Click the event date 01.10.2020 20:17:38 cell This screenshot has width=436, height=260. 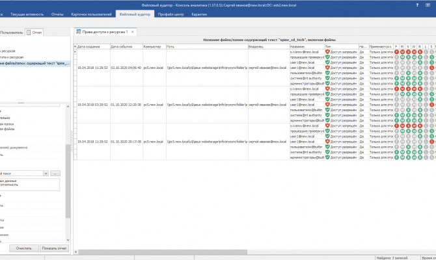pyautogui.click(x=126, y=142)
